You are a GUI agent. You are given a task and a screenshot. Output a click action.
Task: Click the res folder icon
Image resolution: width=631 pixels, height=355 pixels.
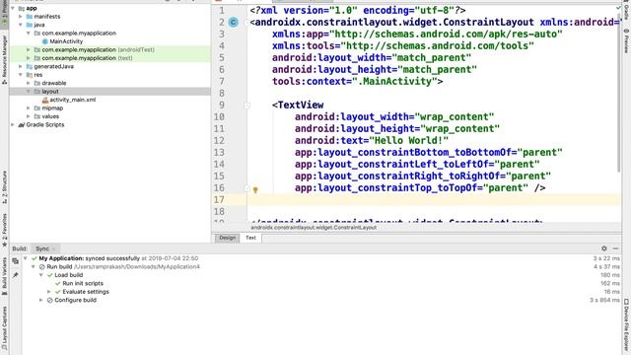pos(29,75)
